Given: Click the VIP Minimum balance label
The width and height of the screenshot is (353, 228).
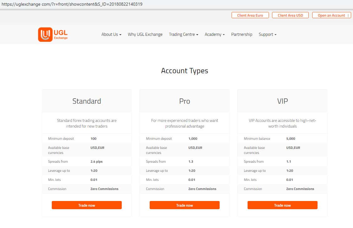Looking at the screenshot, I should coord(257,138).
